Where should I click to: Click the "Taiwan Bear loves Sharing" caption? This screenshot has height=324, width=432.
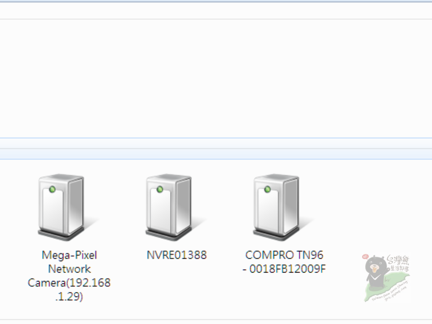point(390,291)
